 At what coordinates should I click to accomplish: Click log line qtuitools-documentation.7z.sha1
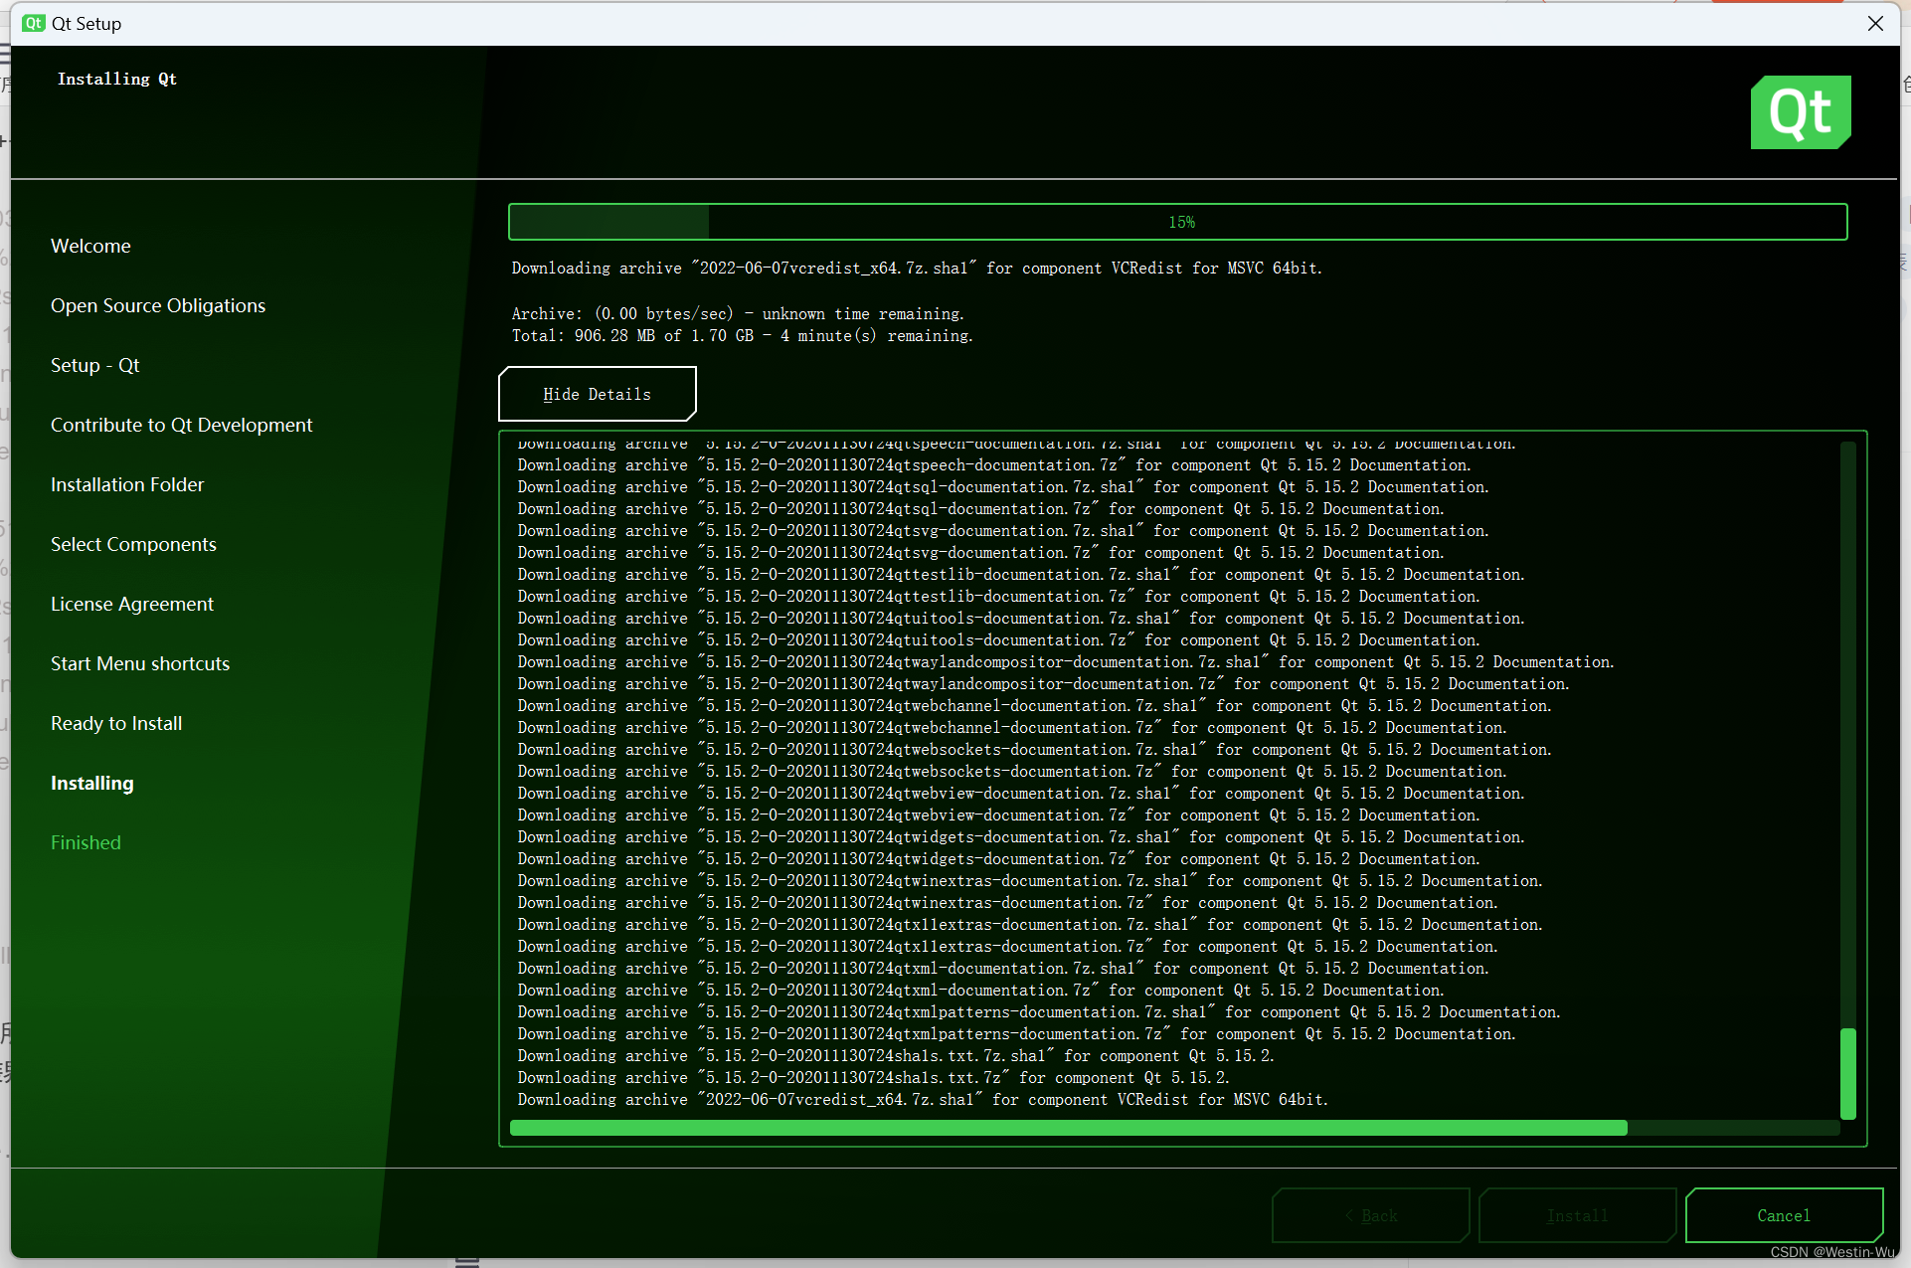pos(1021,618)
